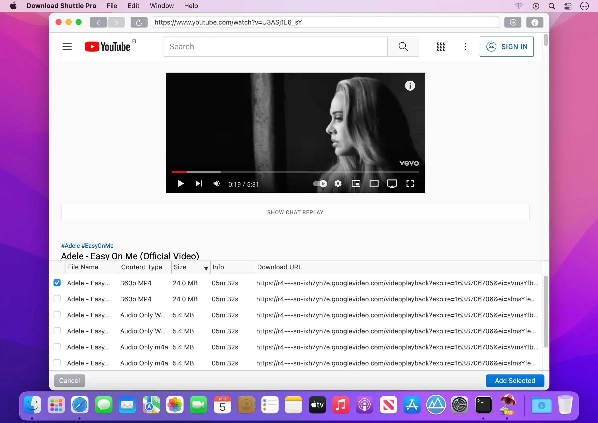Open the Download Shuttle Pro app menu
Image resolution: width=598 pixels, height=423 pixels.
[62, 6]
